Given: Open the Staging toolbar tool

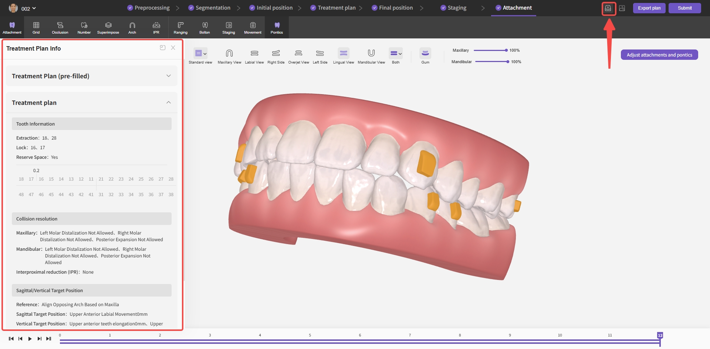Looking at the screenshot, I should (x=229, y=28).
